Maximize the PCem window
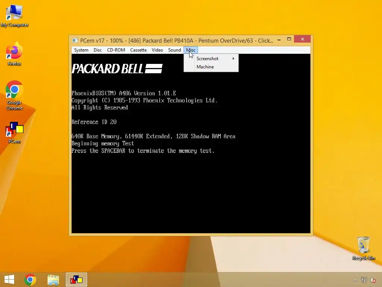The height and width of the screenshot is (287, 382). point(289,39)
